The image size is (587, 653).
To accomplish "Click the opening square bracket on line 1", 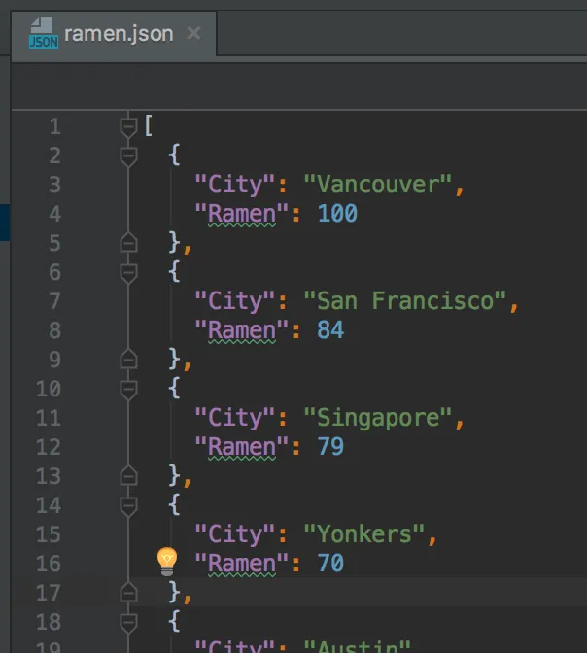I will click(x=149, y=125).
